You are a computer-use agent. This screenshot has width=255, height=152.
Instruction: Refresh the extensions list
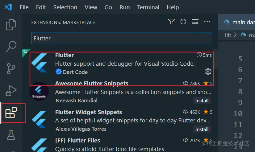(183, 22)
